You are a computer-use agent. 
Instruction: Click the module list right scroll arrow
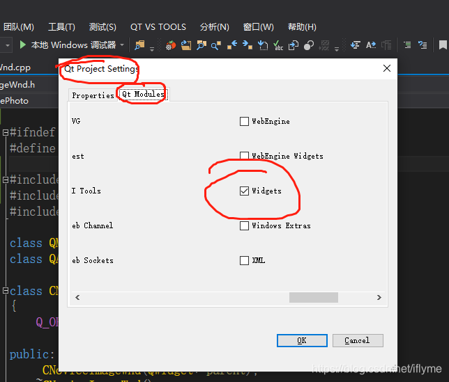pos(379,297)
